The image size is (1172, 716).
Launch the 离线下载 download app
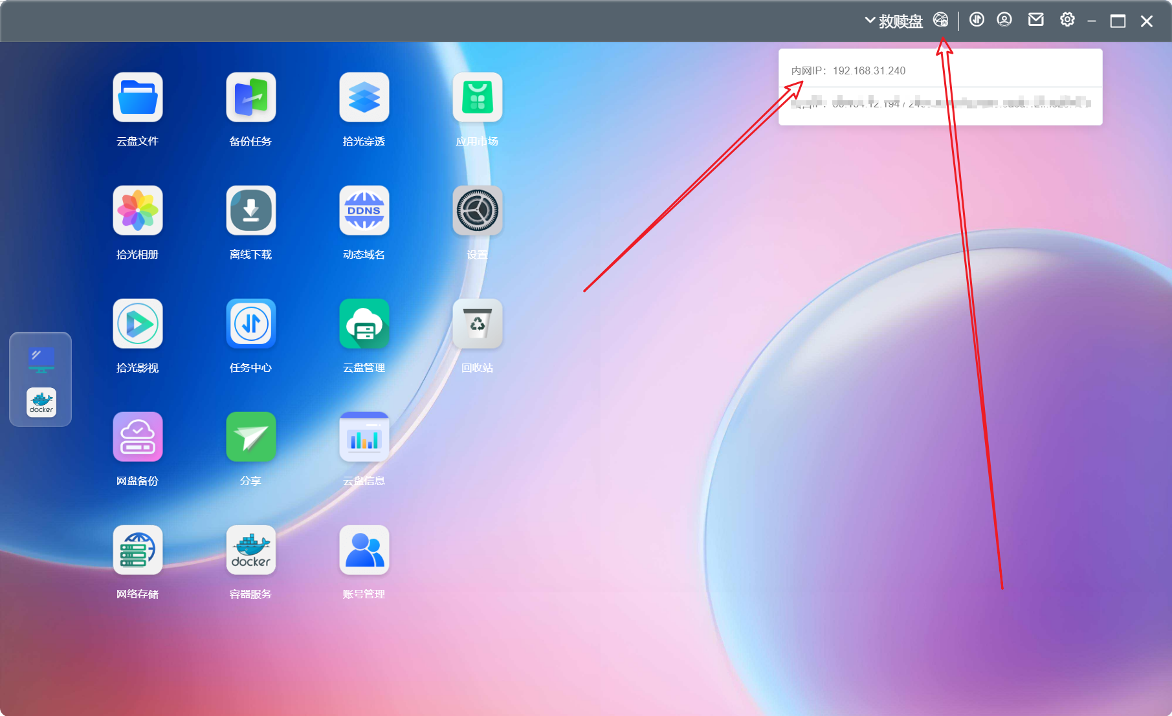click(x=250, y=210)
